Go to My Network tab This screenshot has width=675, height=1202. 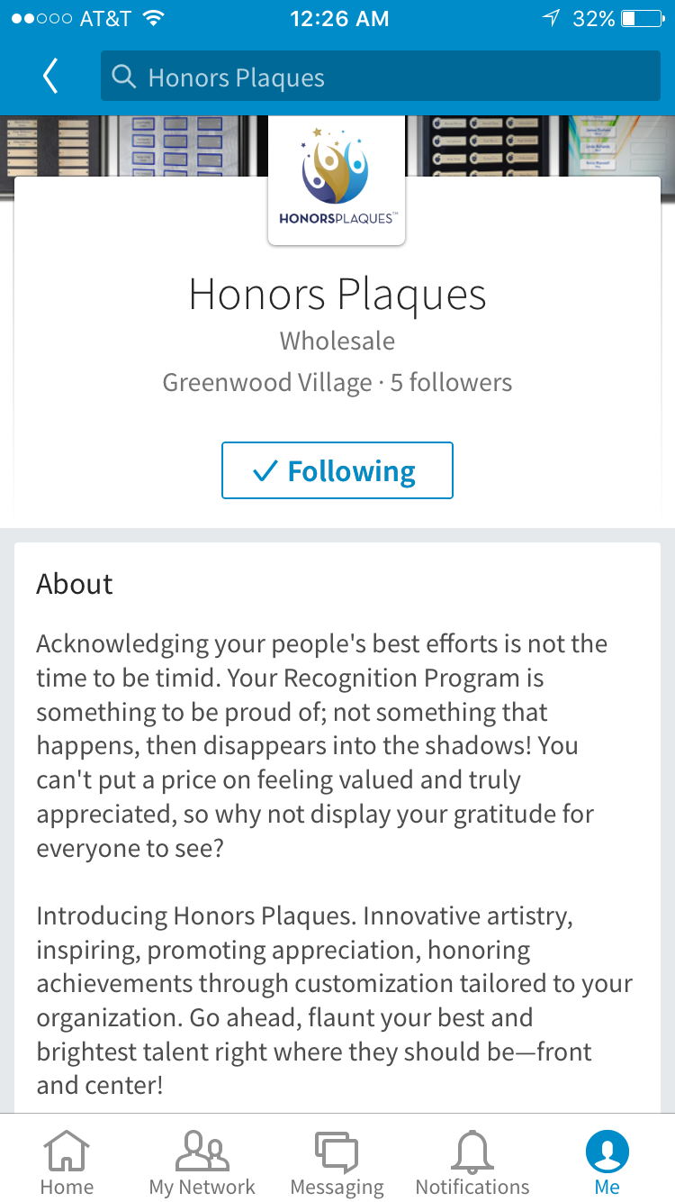[202, 1162]
